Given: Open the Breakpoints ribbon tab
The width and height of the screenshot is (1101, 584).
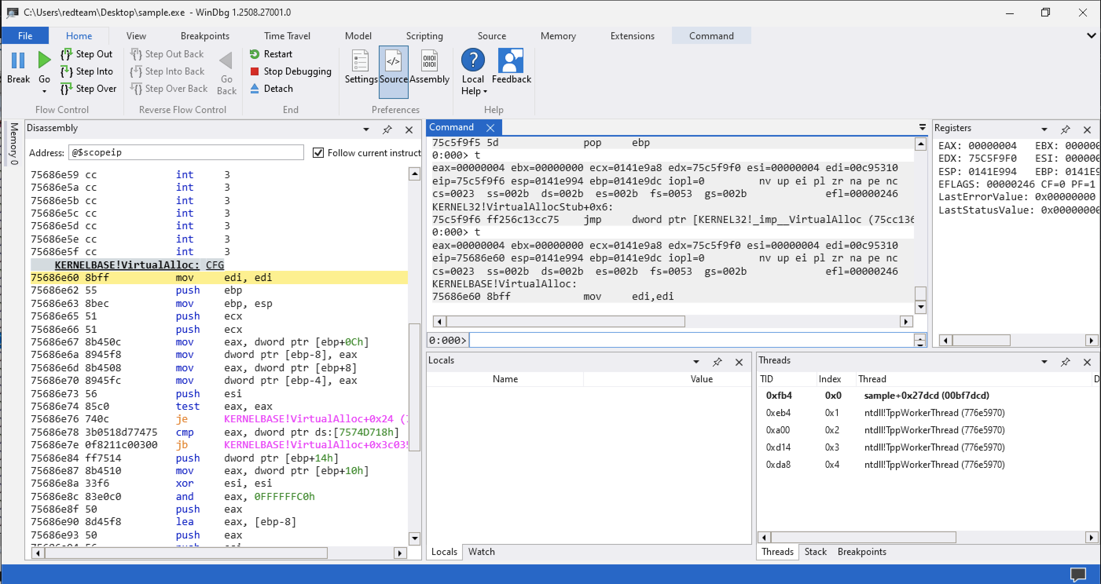Looking at the screenshot, I should 205,36.
